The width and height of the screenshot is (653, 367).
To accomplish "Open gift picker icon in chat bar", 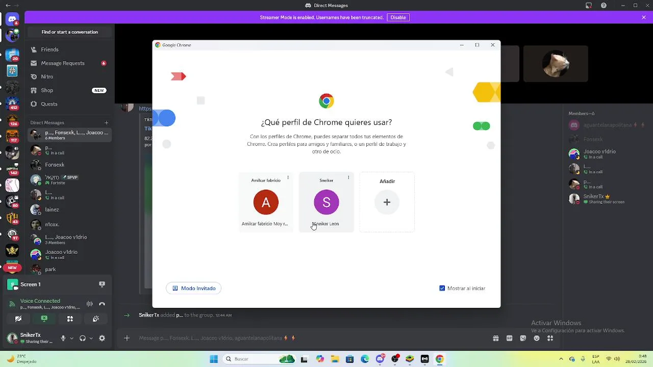I will point(496,338).
